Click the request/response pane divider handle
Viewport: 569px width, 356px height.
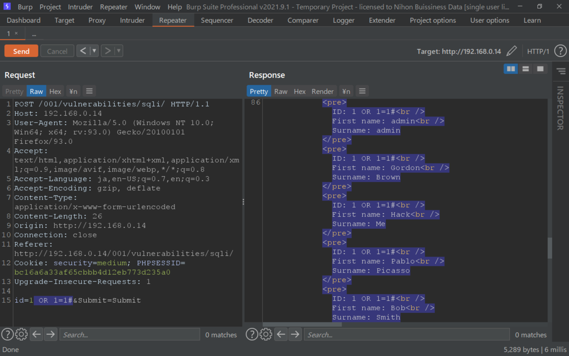pos(243,202)
